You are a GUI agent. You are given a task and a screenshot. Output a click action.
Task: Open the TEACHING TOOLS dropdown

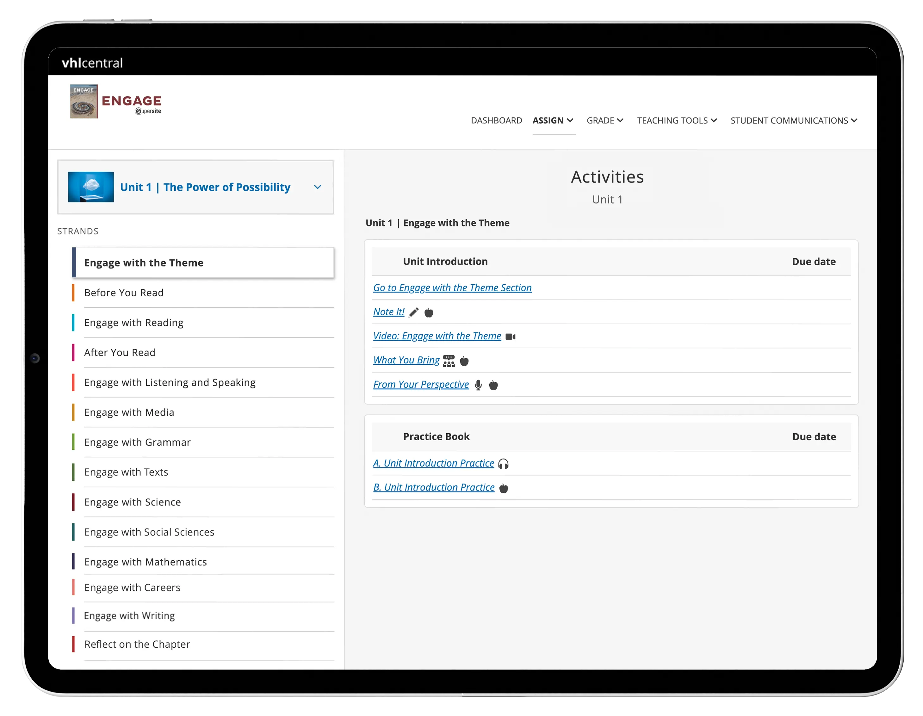pos(677,121)
